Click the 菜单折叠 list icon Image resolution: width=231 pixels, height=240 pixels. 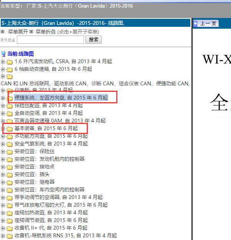click(x=31, y=32)
